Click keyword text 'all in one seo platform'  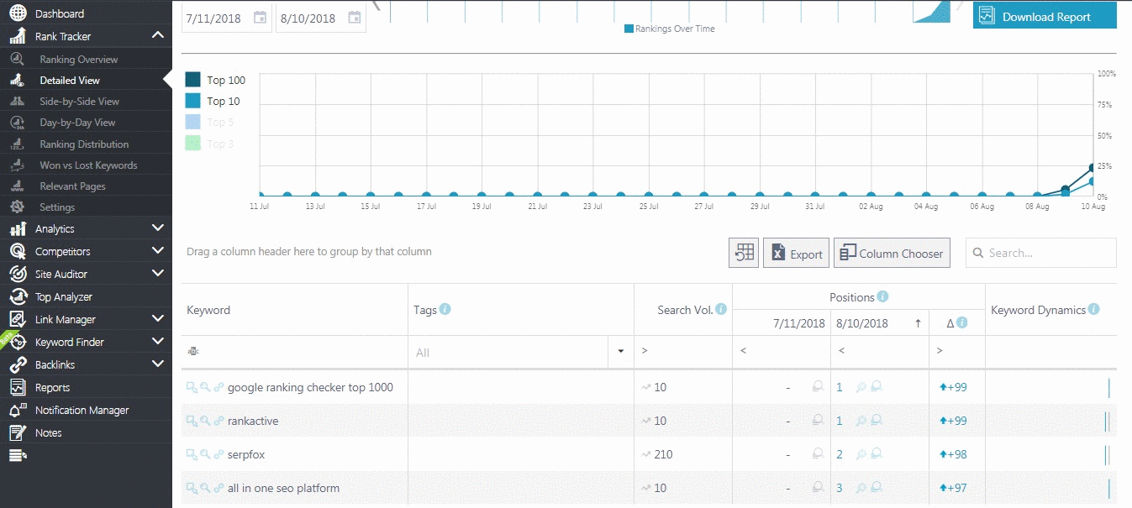click(283, 488)
